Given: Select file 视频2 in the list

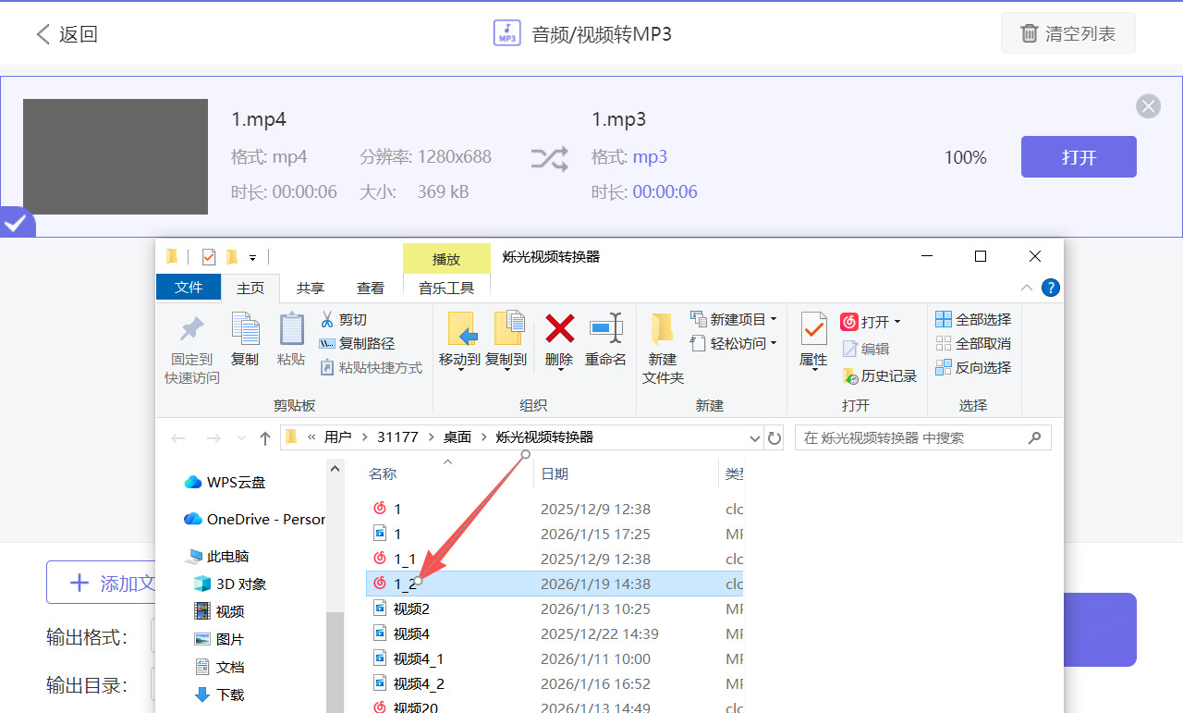Looking at the screenshot, I should pos(555,609).
